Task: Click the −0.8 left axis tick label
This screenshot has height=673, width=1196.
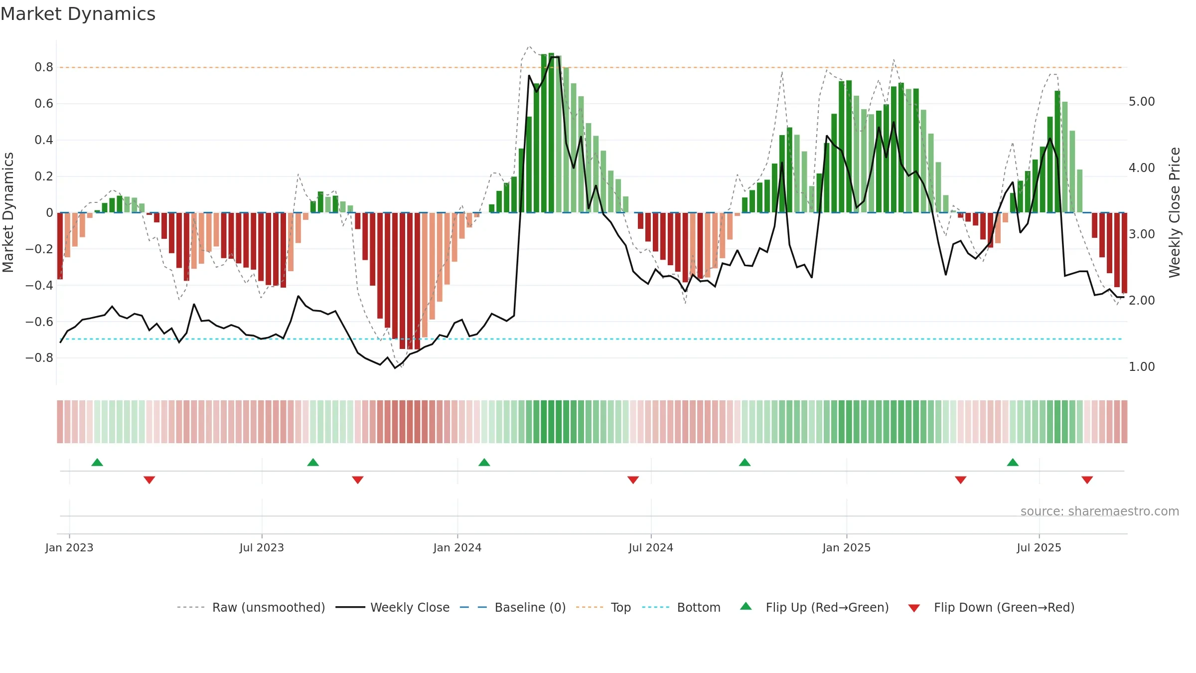Action: tap(39, 358)
